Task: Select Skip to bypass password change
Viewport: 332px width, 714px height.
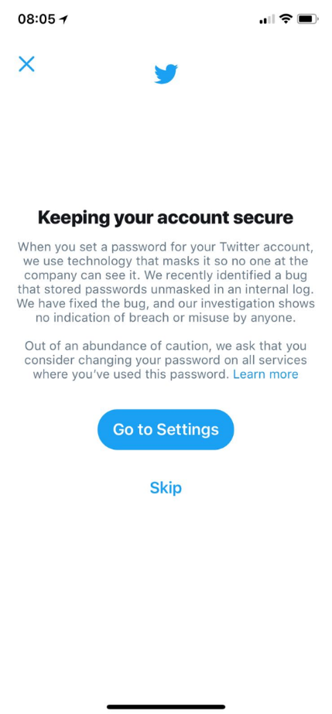Action: point(166,487)
